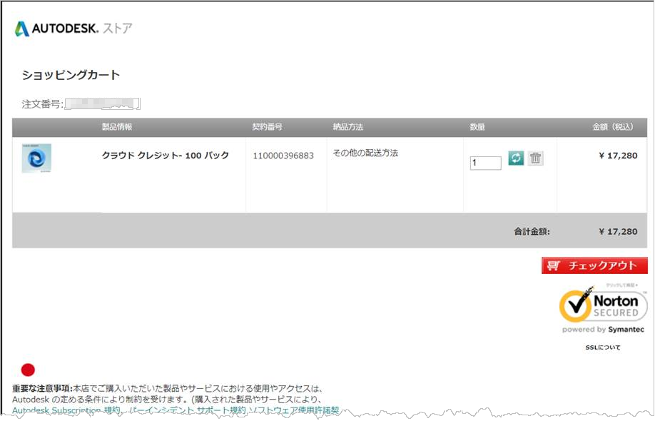Click the 合計金額 label
The height and width of the screenshot is (421, 655).
[x=532, y=231]
